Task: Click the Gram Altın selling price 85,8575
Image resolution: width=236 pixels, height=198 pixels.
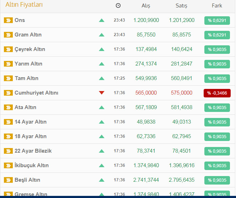Action: pyautogui.click(x=182, y=35)
